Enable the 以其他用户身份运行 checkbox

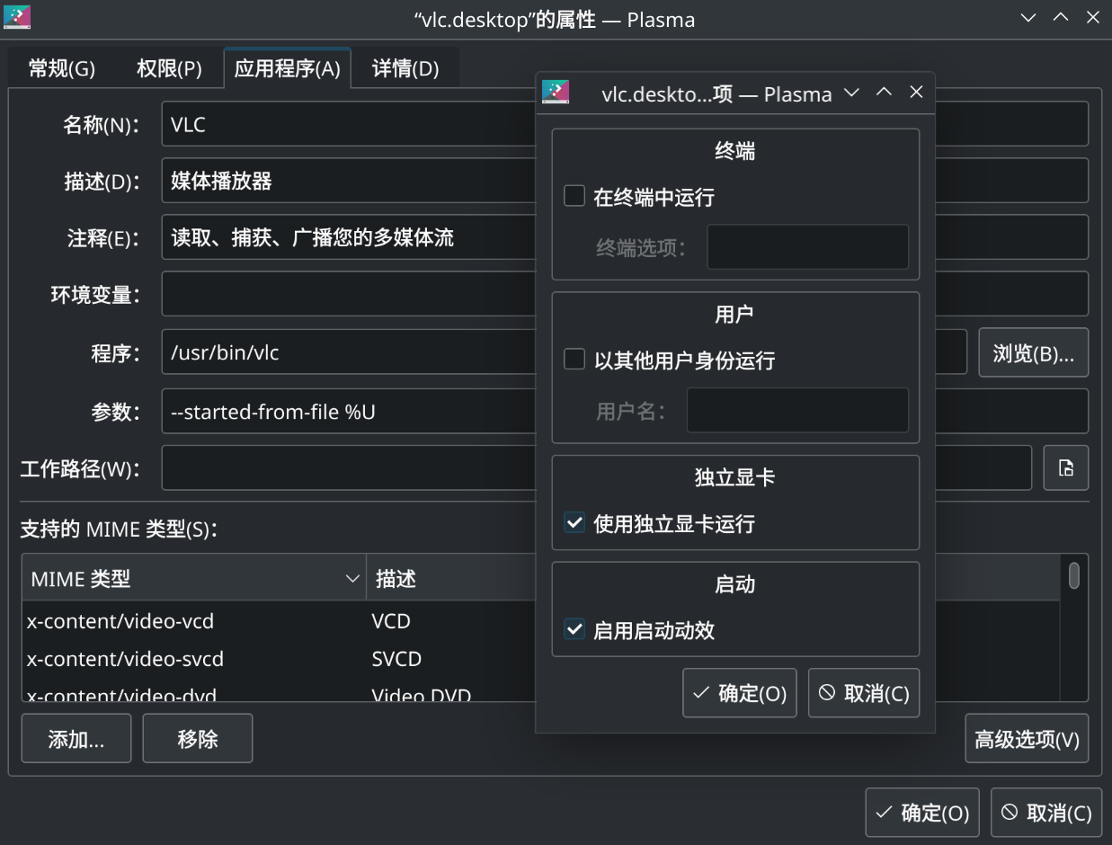(574, 360)
